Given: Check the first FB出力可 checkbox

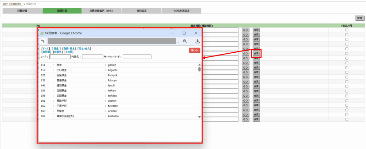Looking at the screenshot, I should pos(347,30).
